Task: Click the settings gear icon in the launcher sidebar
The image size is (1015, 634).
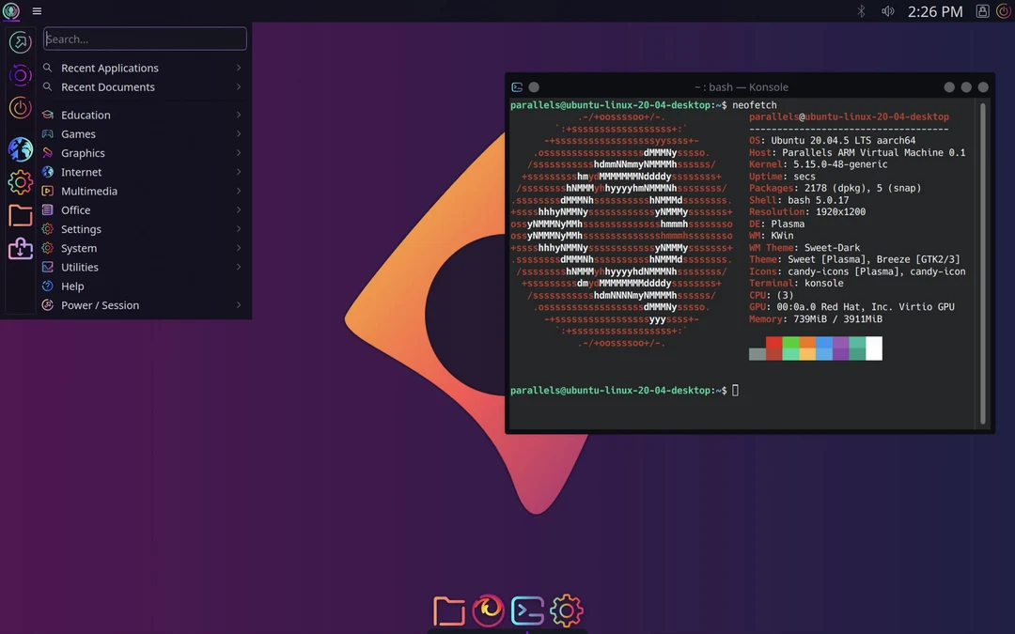Action: 19,182
